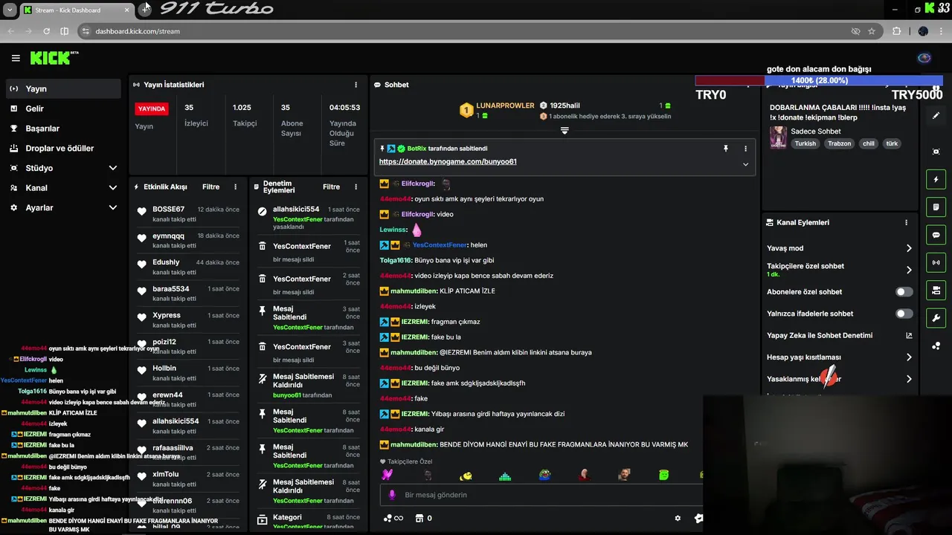Image resolution: width=952 pixels, height=535 pixels.
Task: Click the lightning bolt icon in the right sidebar
Action: coord(936,179)
